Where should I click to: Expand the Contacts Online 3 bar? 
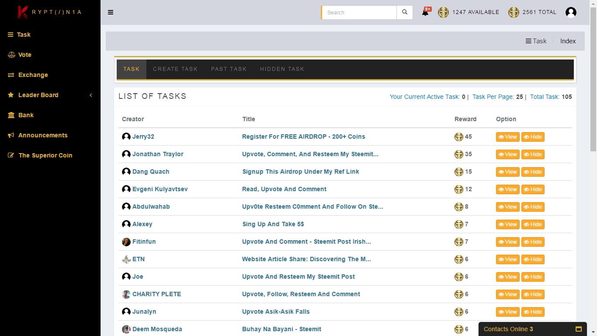[533, 329]
